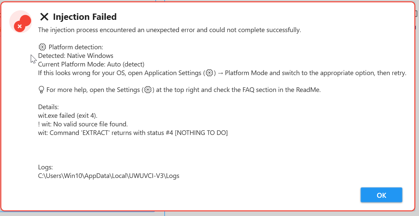Viewport: 419px width, 216px height.
Task: Click the gear icon after Application Settings
Action: pos(209,73)
